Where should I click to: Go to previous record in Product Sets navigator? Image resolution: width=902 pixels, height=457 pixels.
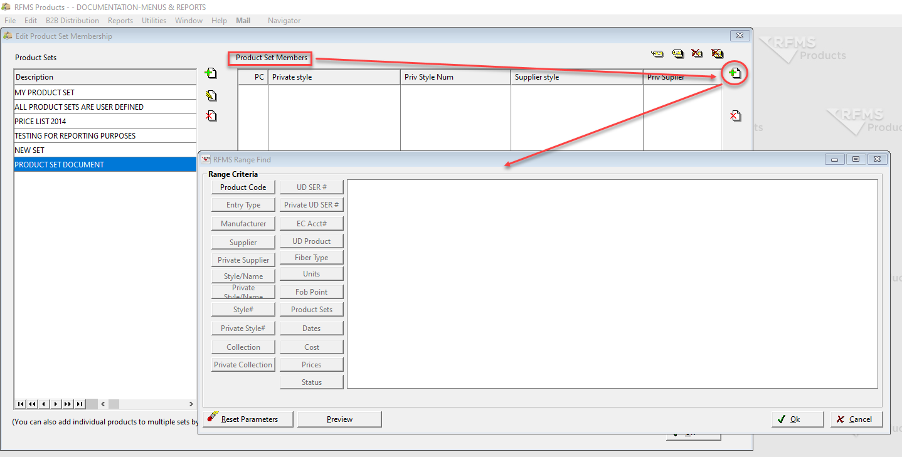point(44,404)
